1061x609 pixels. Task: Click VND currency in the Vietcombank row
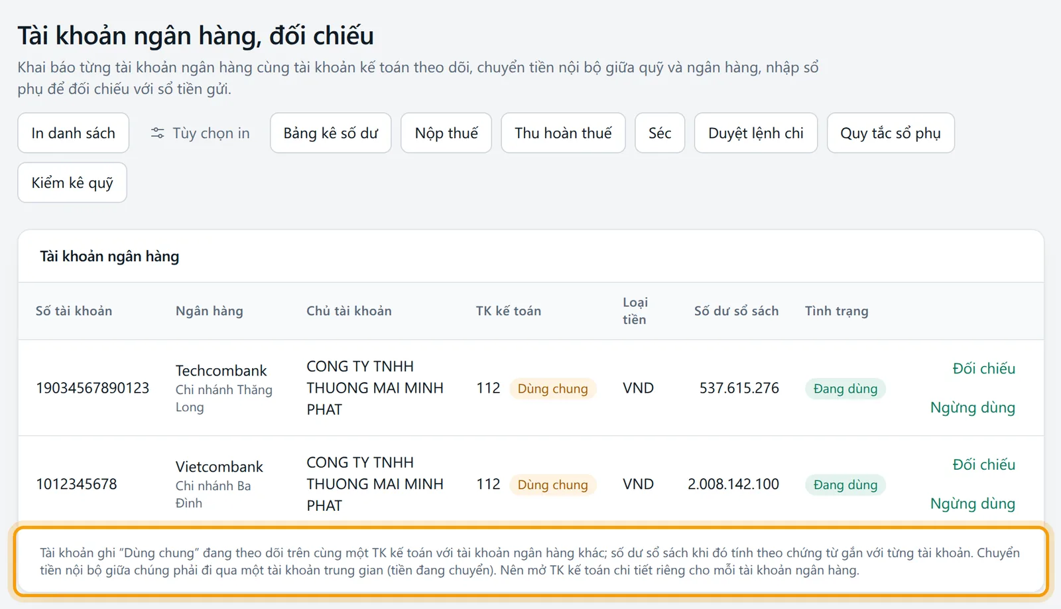point(638,484)
